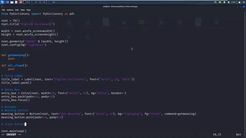Click the '# clear button' comment
Image resolution: width=246 pixels, height=138 pixels.
click(13, 124)
